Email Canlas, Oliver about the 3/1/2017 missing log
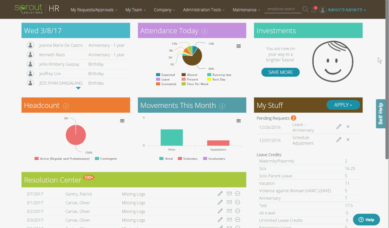Screen dimensions: 389x228 click(x=229, y=202)
